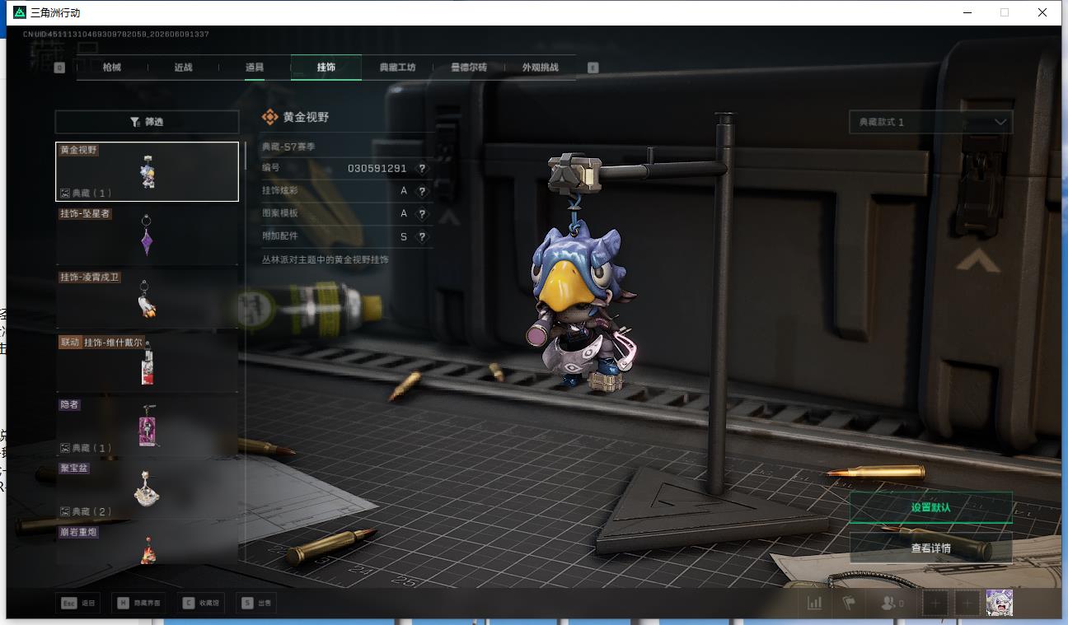The image size is (1068, 625).
Task: Open the 枪械 tab
Action: tap(112, 68)
